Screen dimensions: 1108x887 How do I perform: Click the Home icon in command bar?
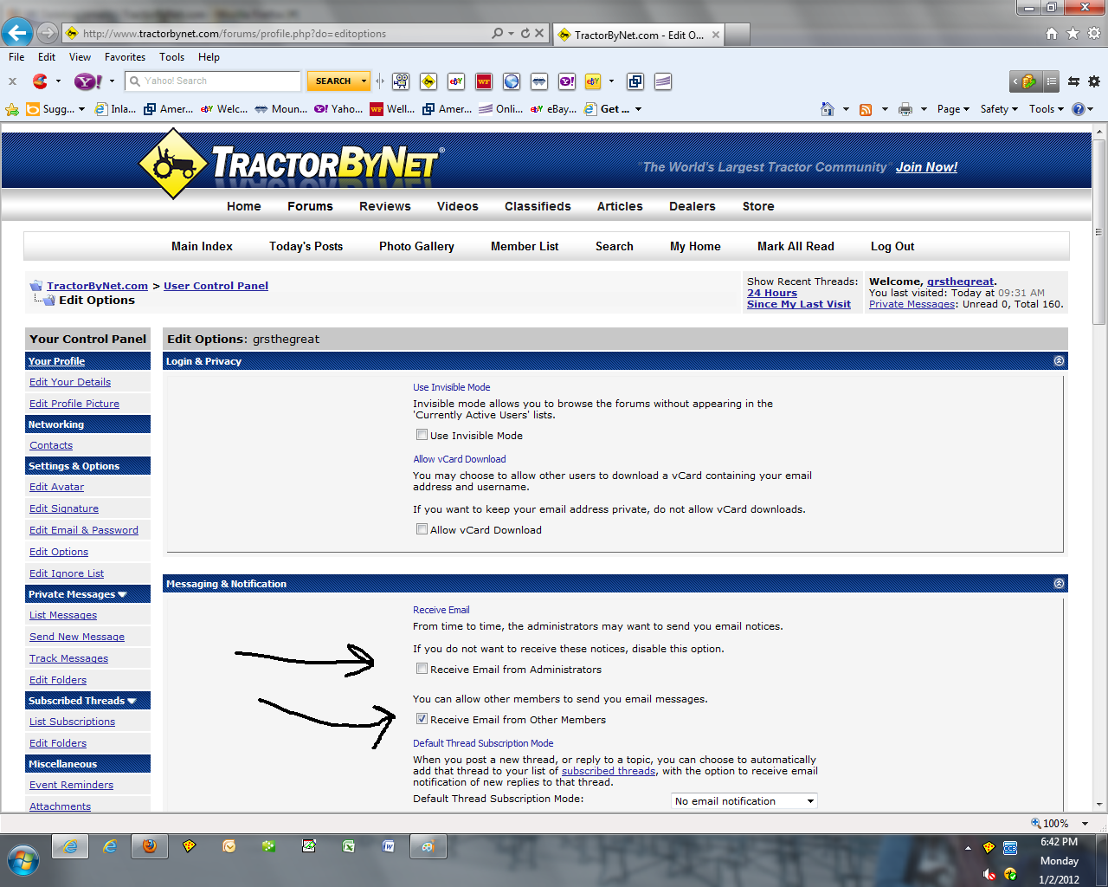tap(828, 109)
